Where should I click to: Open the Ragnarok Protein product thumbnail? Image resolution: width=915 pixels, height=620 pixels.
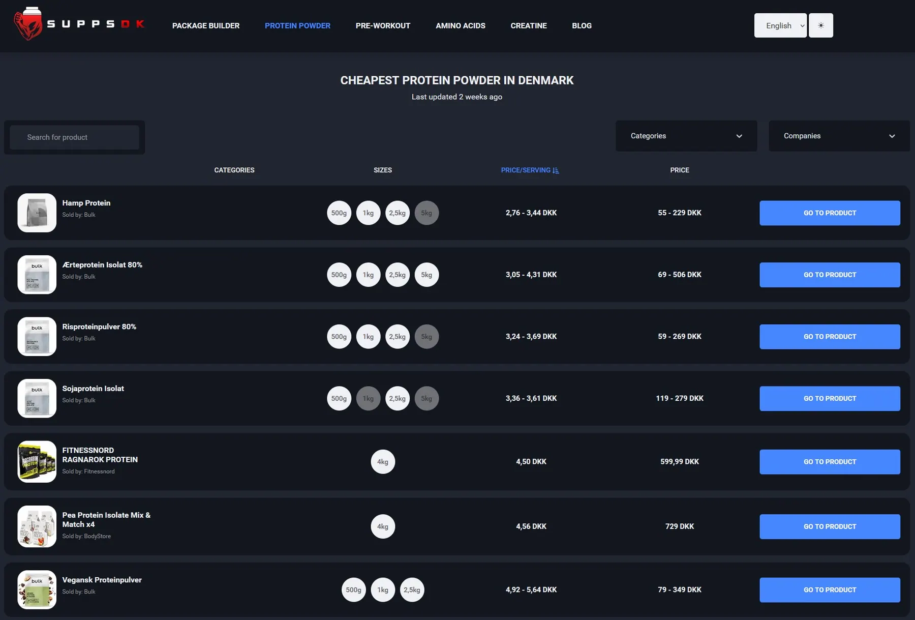tap(37, 462)
